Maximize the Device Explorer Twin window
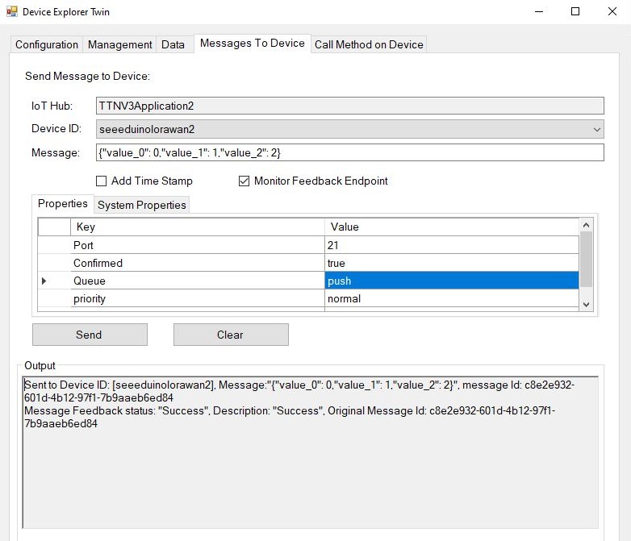This screenshot has height=541, width=631. coord(575,12)
